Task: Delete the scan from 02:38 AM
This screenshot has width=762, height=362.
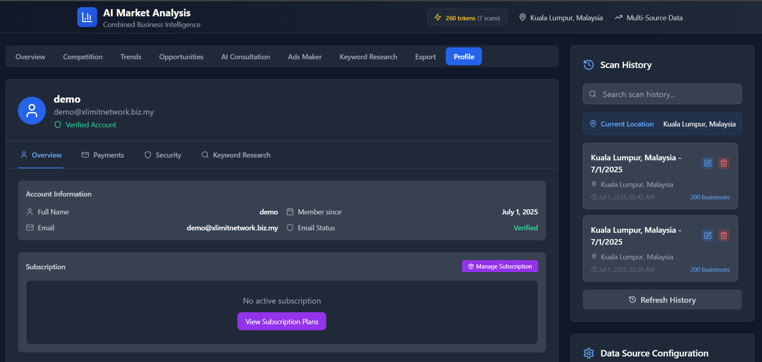Action: (724, 235)
